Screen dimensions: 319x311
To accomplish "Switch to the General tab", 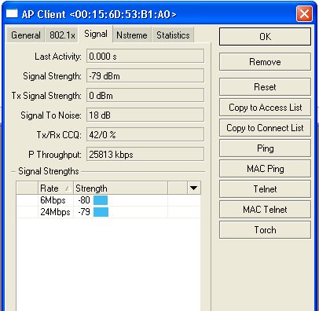I will coord(26,35).
